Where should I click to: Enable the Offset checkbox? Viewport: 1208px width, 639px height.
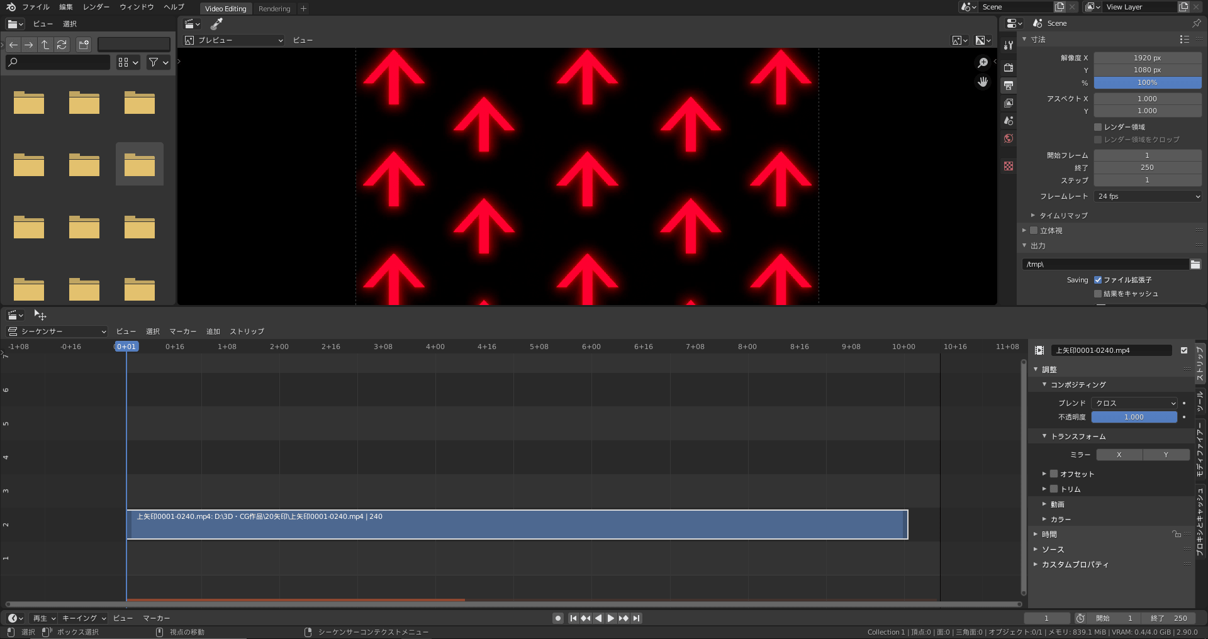pyautogui.click(x=1054, y=474)
